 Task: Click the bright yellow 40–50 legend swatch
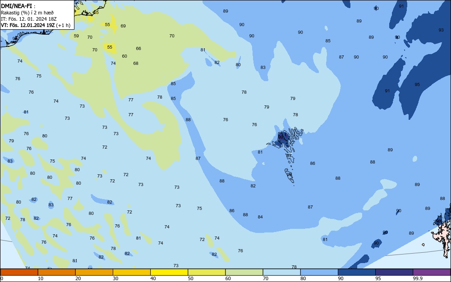tap(169, 272)
